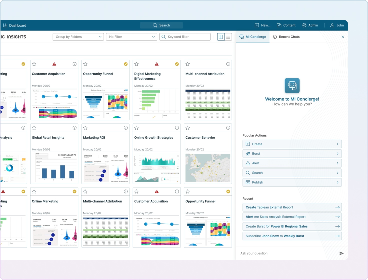Open Create Burst for Power BI Regional Sales

292,226
